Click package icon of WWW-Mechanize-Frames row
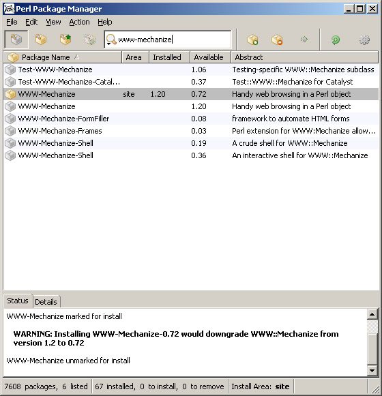The height and width of the screenshot is (396, 382). coord(10,131)
